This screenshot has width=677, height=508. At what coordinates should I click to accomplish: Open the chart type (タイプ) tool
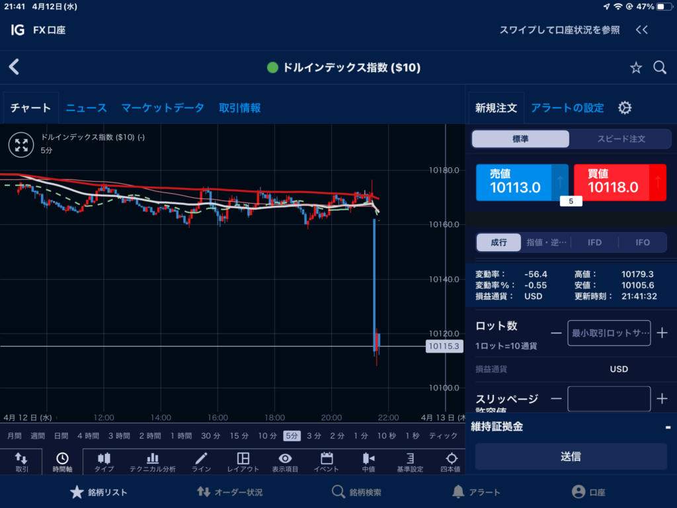point(104,461)
